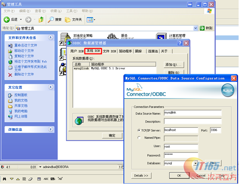Click the Back arrow in the Explorer toolbar
This screenshot has height=184, width=239.
point(7,20)
